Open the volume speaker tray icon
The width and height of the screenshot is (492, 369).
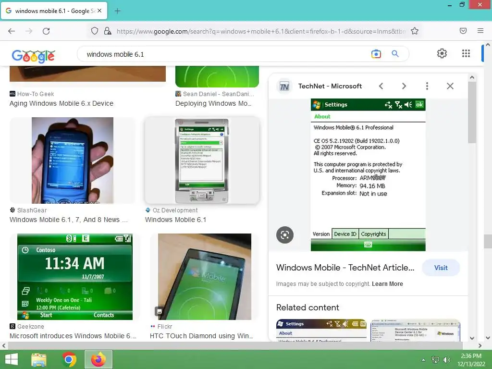pos(446,360)
